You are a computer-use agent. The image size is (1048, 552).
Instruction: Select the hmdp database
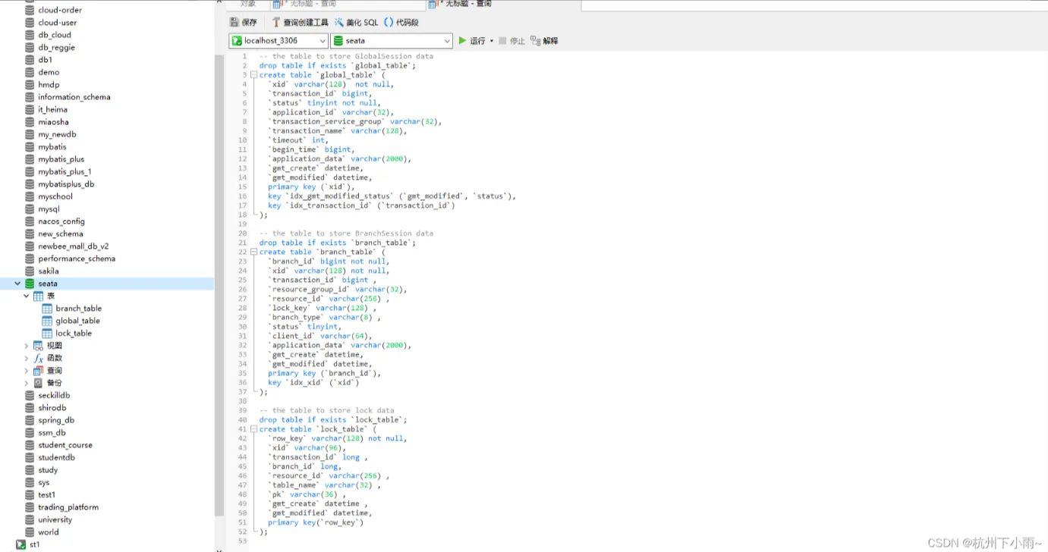click(49, 85)
